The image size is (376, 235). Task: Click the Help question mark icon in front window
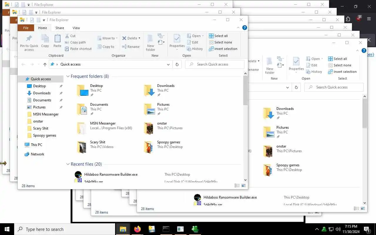click(x=244, y=28)
